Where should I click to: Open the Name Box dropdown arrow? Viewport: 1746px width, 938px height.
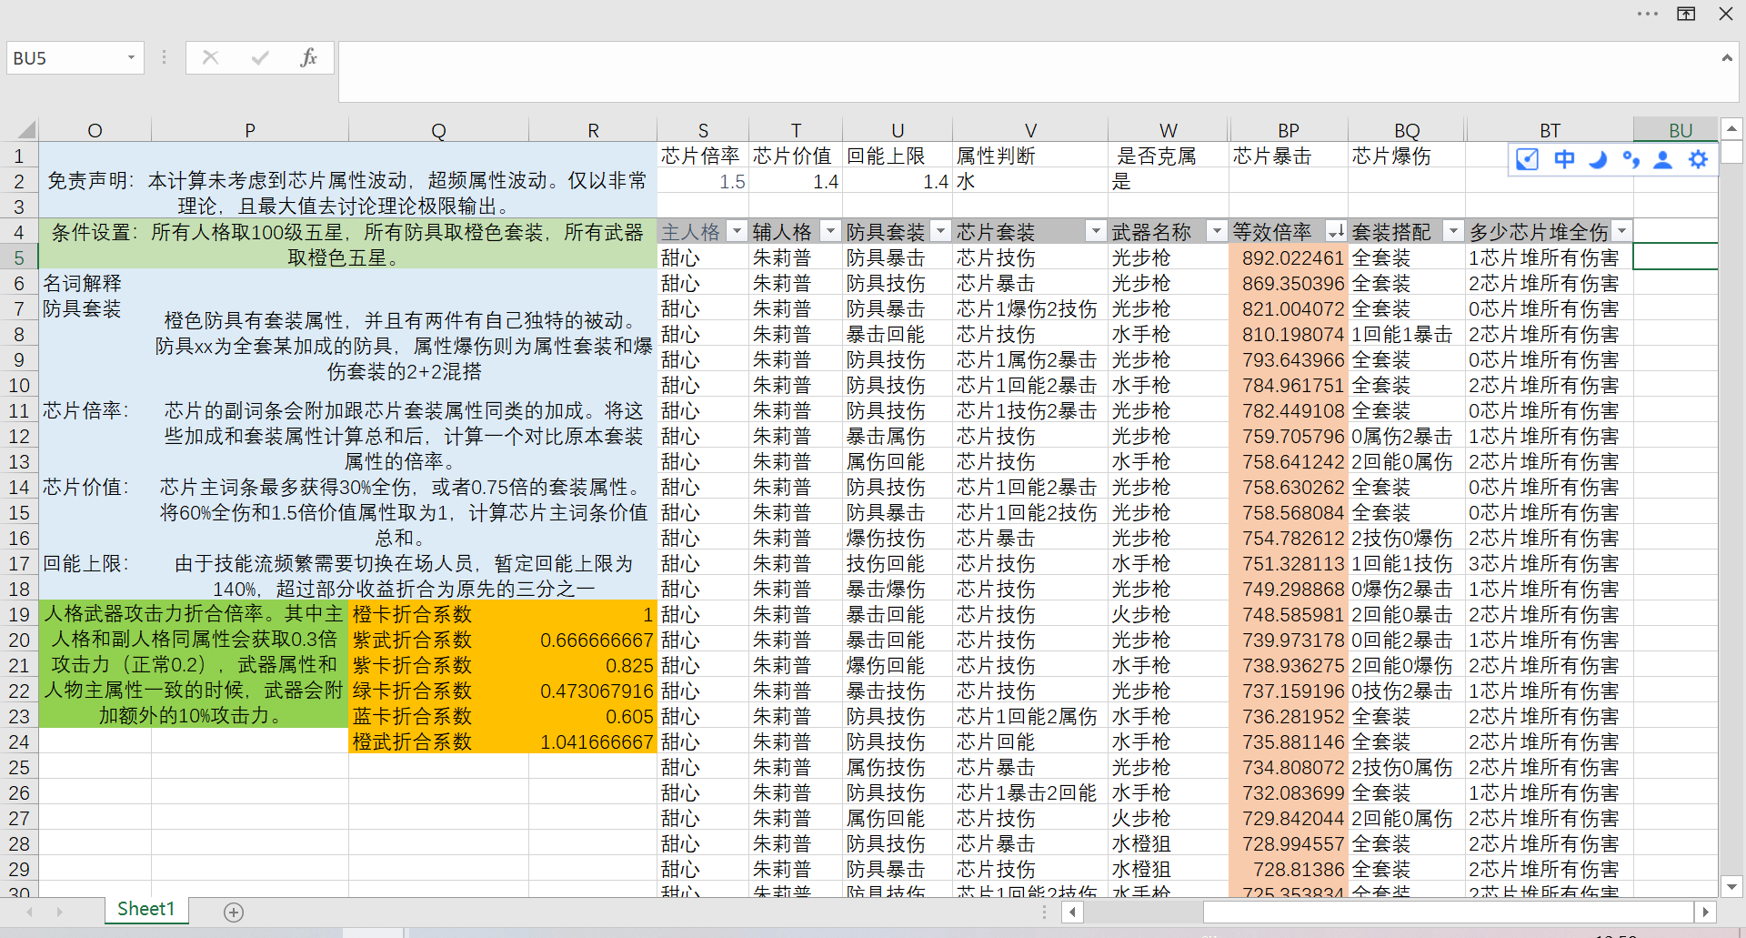(131, 58)
